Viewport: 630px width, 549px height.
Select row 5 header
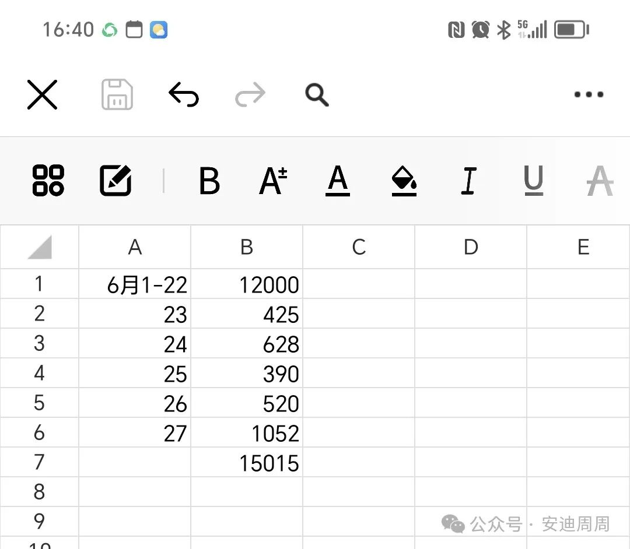point(39,403)
